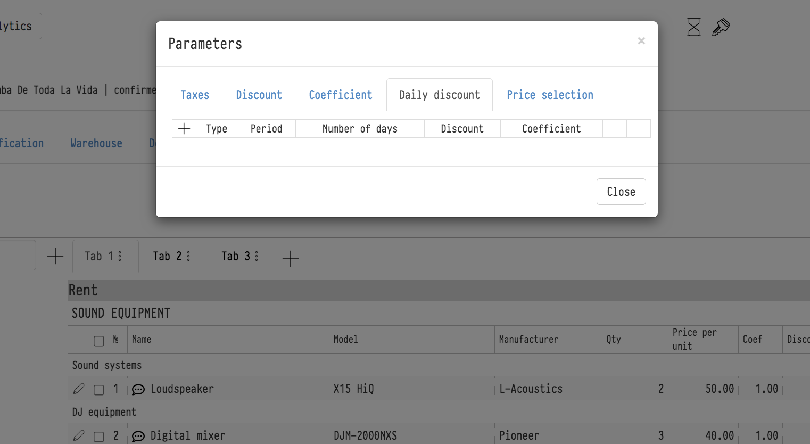The height and width of the screenshot is (444, 810).
Task: Select the Coefficient tab in Parameters
Action: [341, 95]
